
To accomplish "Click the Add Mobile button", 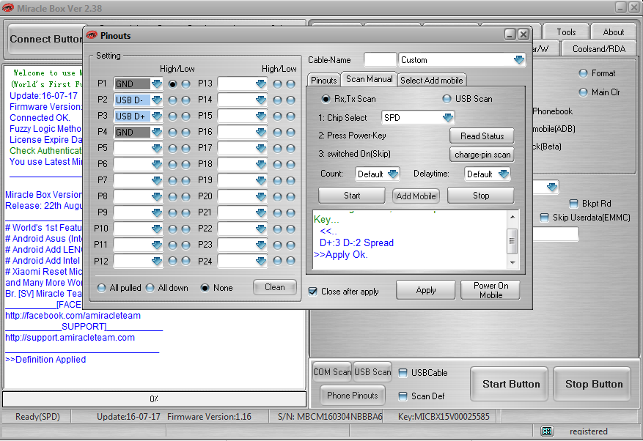I will coord(416,196).
